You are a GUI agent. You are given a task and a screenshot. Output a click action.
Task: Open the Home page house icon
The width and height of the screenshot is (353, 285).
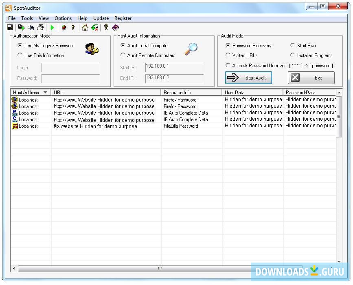[85, 28]
